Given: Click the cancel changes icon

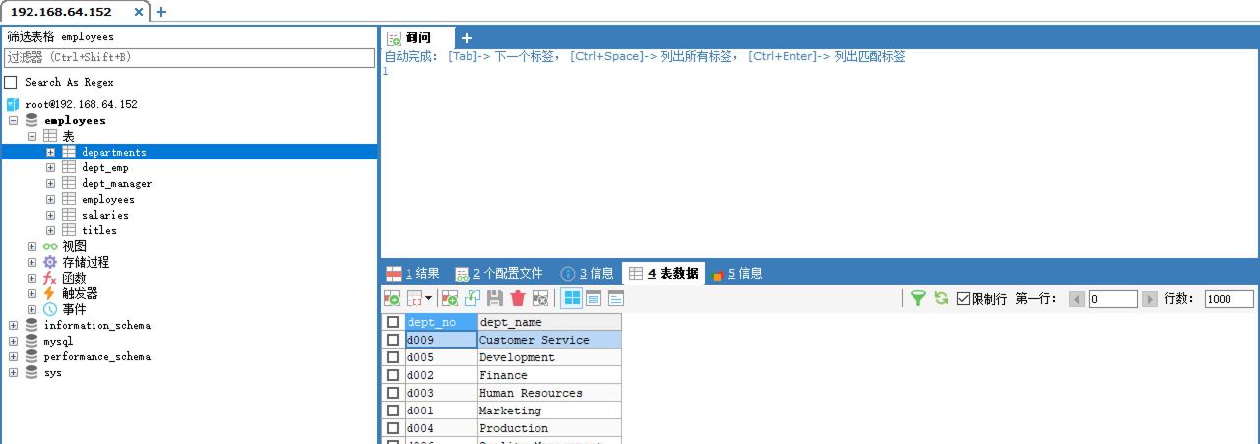Looking at the screenshot, I should pyautogui.click(x=540, y=298).
